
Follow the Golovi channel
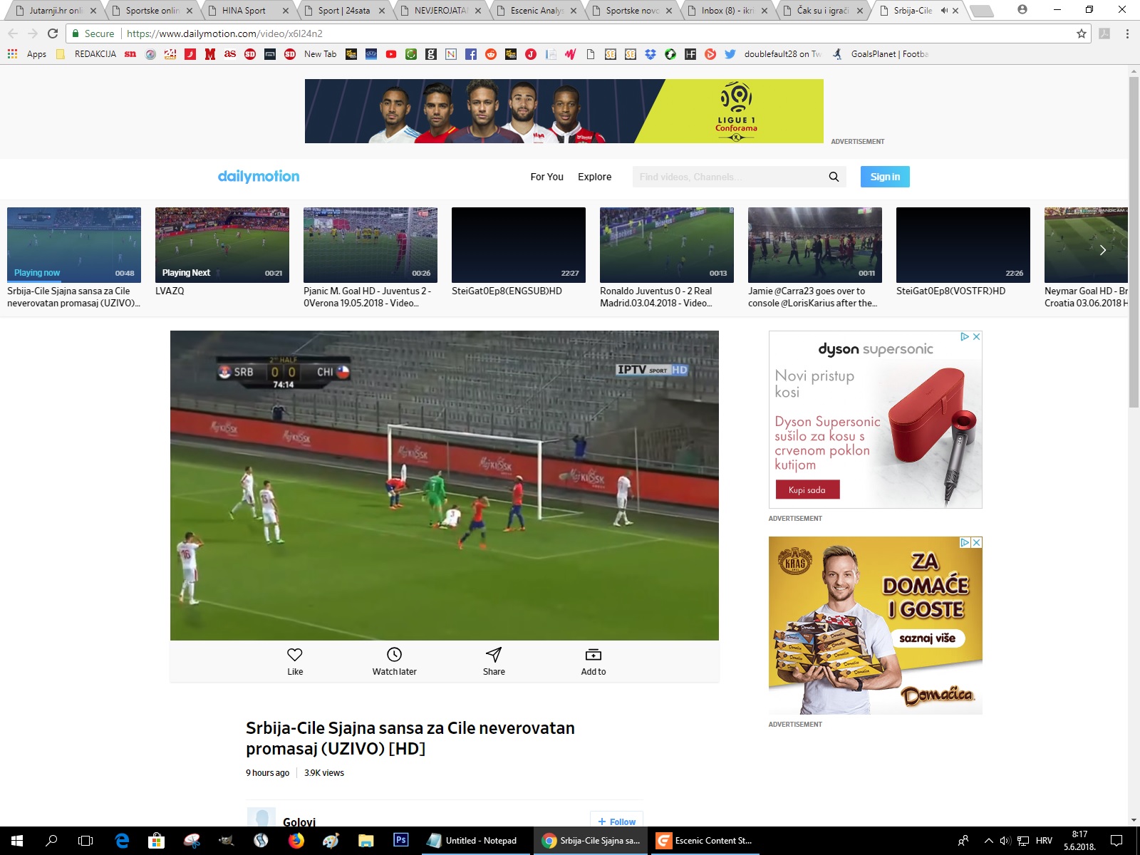[x=616, y=821]
